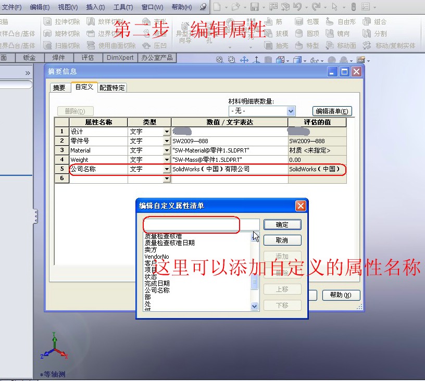425x381 pixels.
Task: Click the Rebuild traffic light icon
Action: pyautogui.click(x=353, y=7)
